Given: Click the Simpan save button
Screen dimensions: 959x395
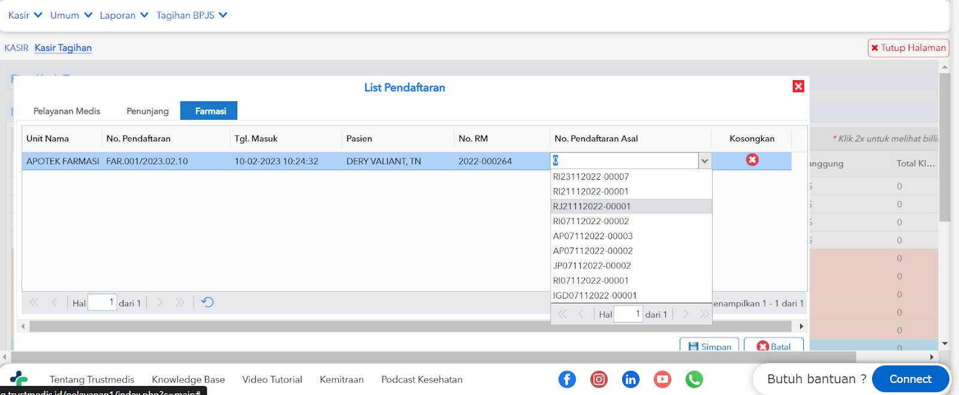Looking at the screenshot, I should coord(710,345).
